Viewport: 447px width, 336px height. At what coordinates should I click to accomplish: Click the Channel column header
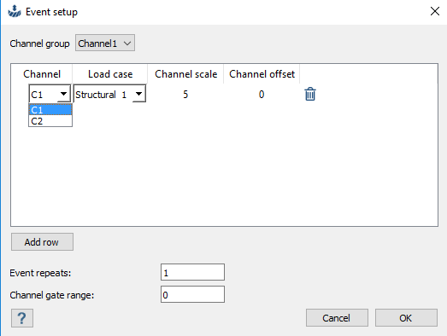pos(42,74)
